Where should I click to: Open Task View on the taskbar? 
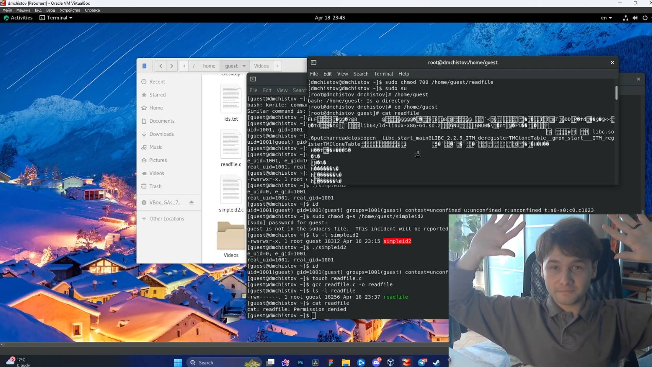271,362
